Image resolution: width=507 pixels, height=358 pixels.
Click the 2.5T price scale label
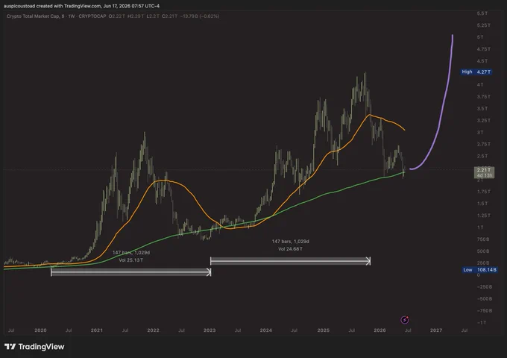pyautogui.click(x=482, y=156)
